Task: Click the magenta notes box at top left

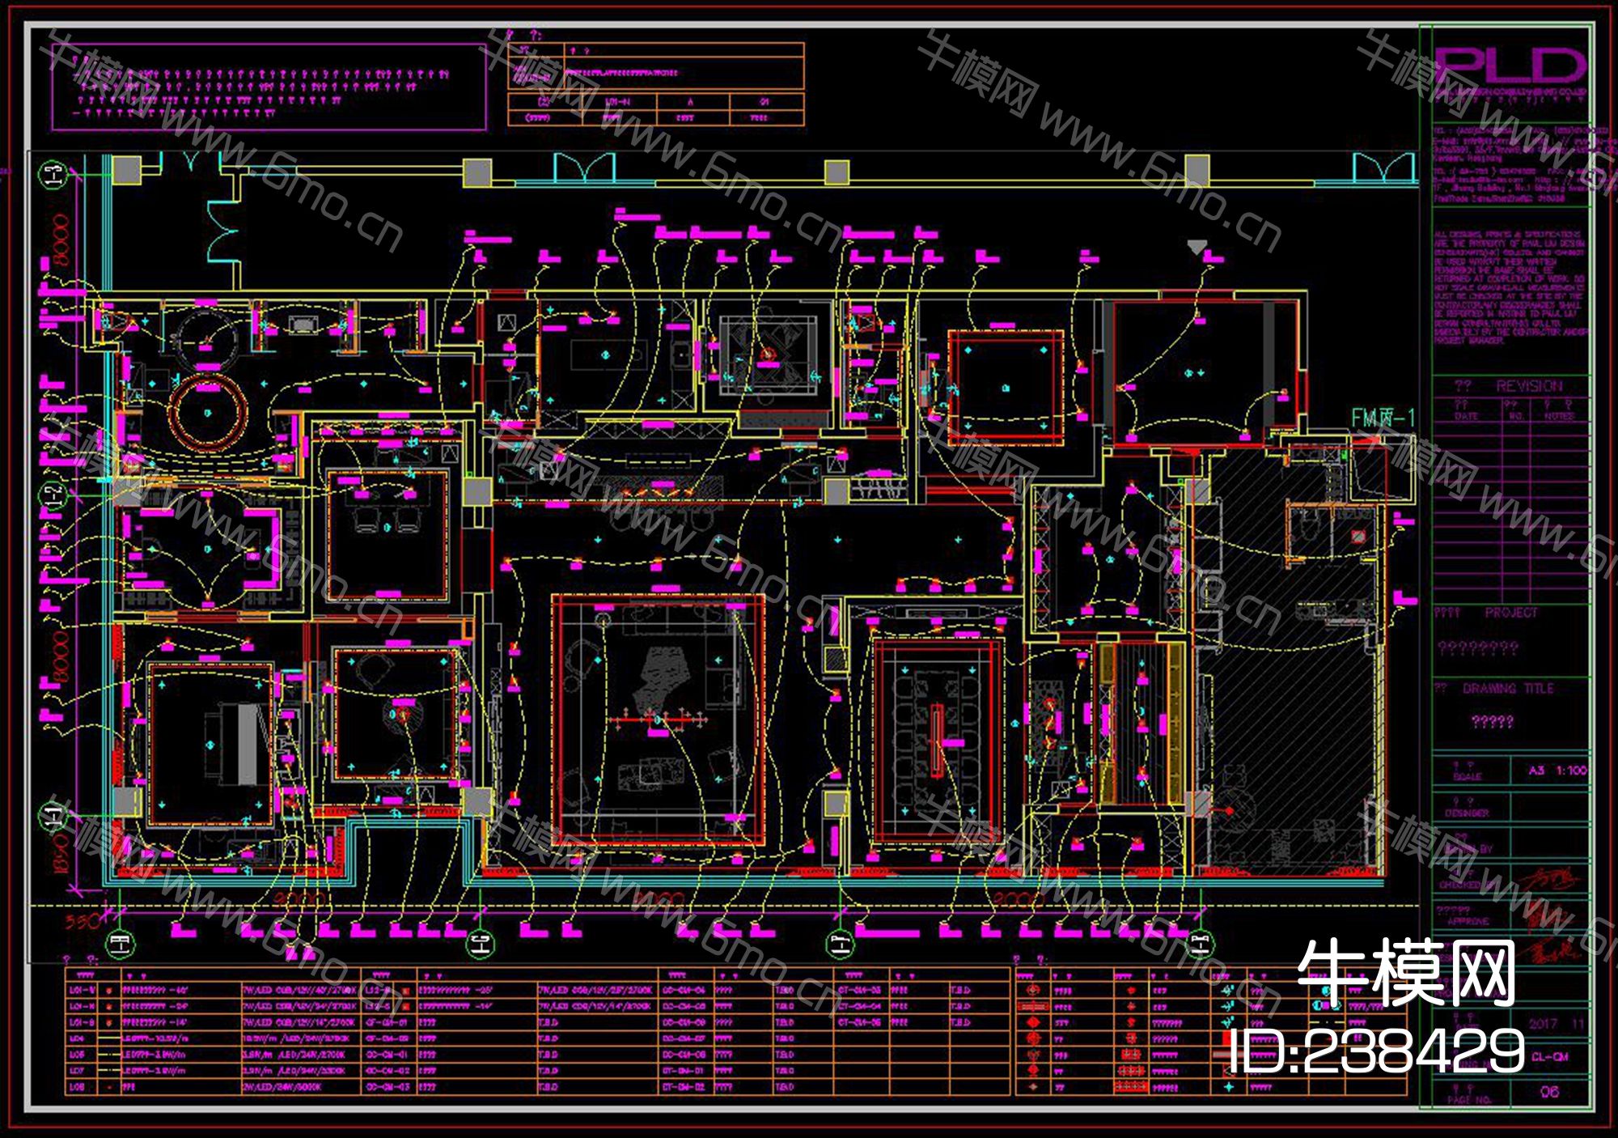Action: [x=269, y=87]
